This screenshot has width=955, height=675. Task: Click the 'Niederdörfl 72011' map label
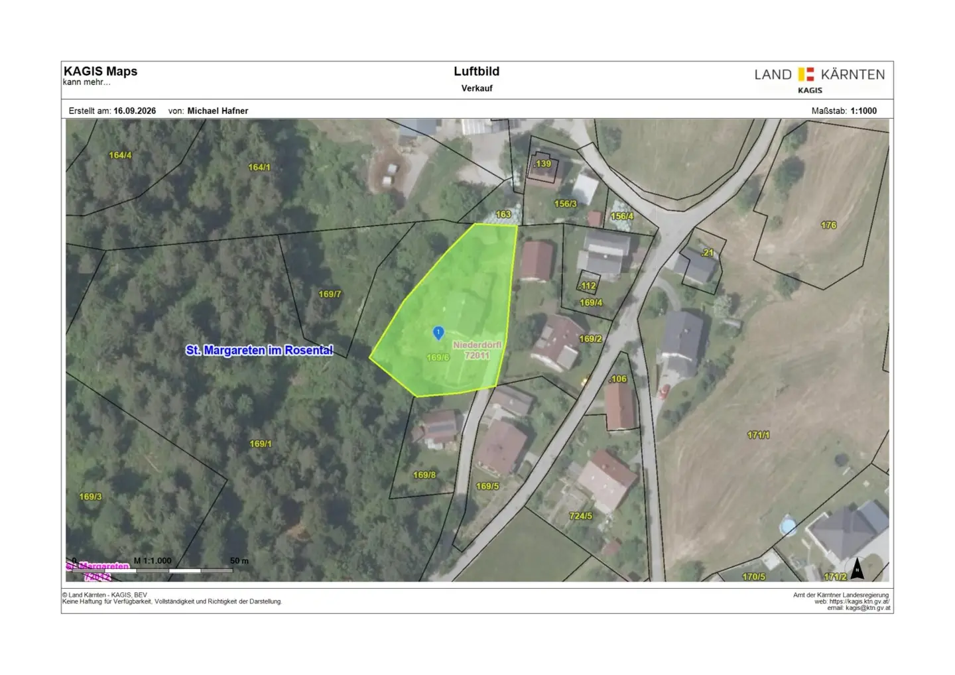(x=477, y=350)
